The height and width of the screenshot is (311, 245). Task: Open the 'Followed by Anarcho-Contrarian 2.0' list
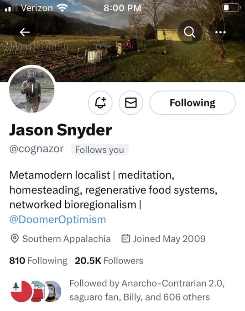tap(147, 290)
